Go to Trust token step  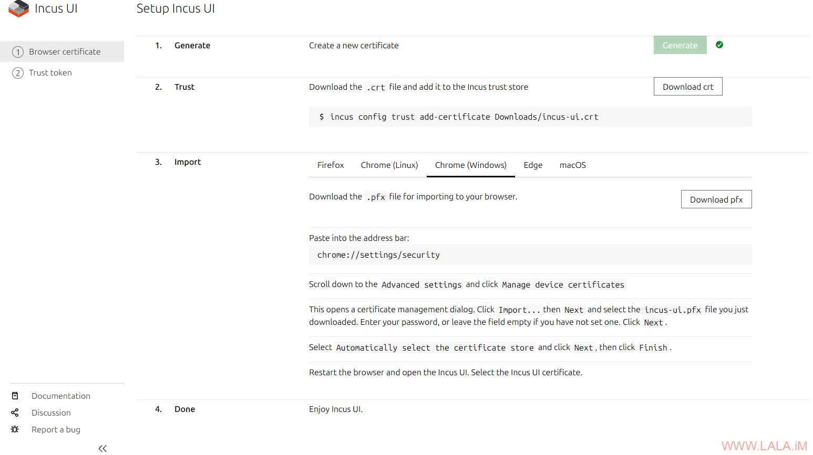50,73
